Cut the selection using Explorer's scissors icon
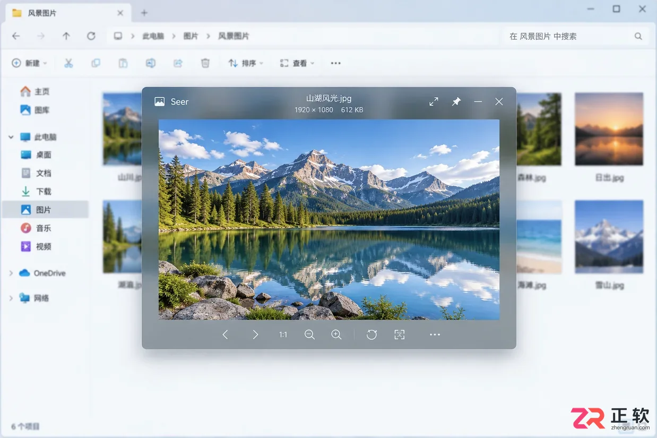The image size is (657, 438). click(x=68, y=63)
